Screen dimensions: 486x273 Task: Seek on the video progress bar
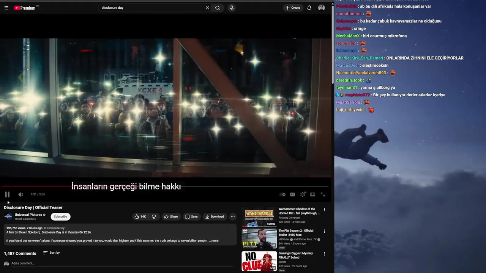165,186
